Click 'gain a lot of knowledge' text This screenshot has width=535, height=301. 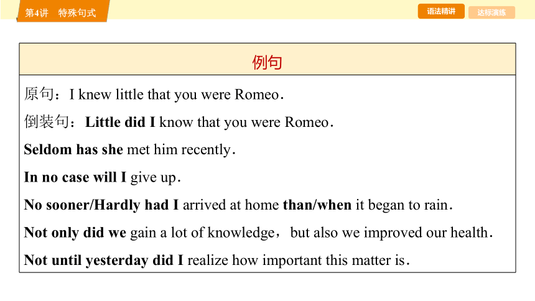pyautogui.click(x=202, y=233)
